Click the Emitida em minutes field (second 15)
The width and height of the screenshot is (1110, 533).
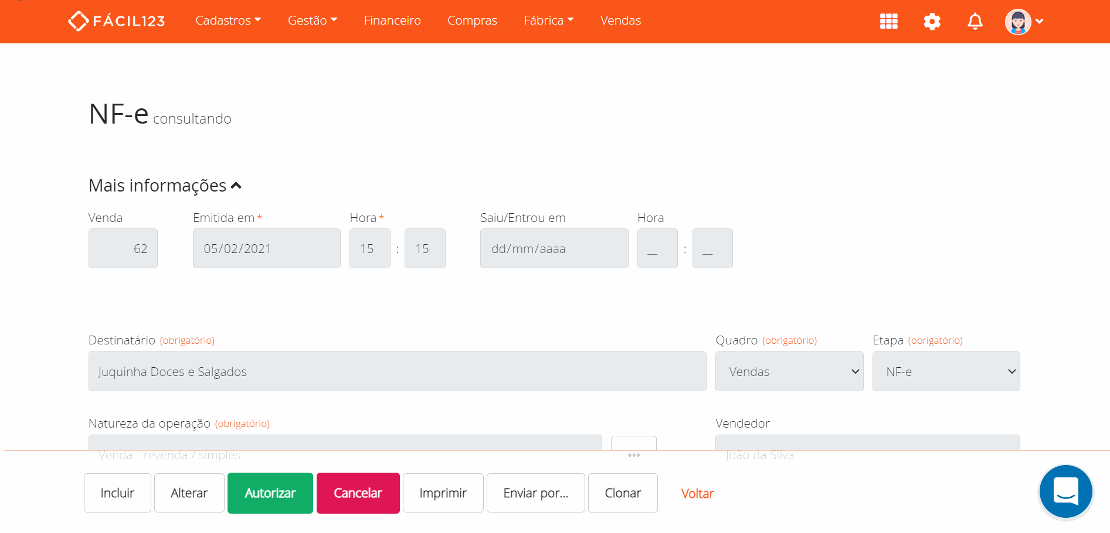coord(425,248)
